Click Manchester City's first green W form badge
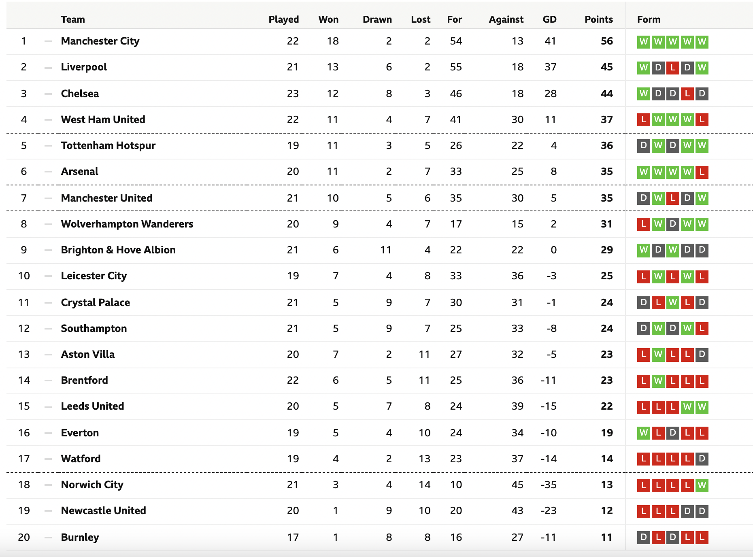 (644, 42)
